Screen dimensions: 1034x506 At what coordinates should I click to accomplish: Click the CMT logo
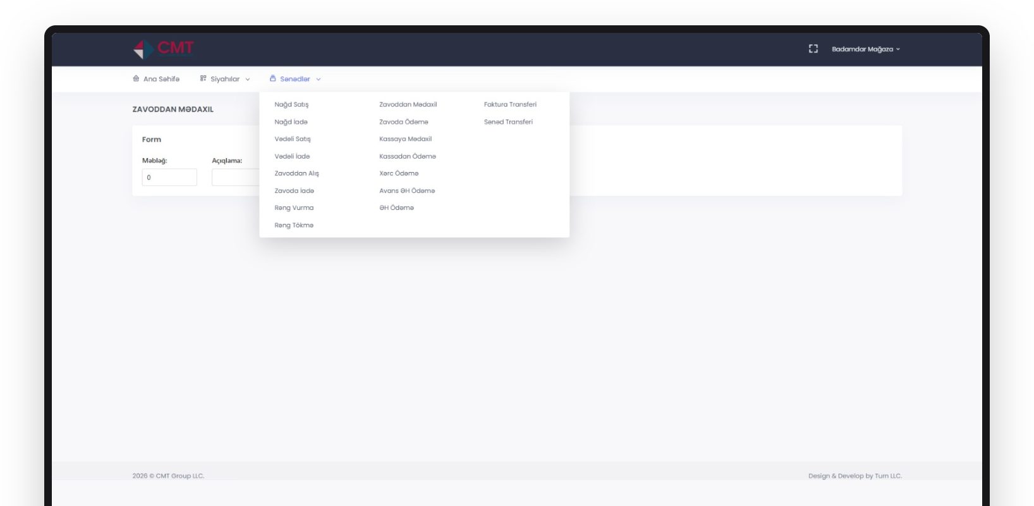(163, 49)
